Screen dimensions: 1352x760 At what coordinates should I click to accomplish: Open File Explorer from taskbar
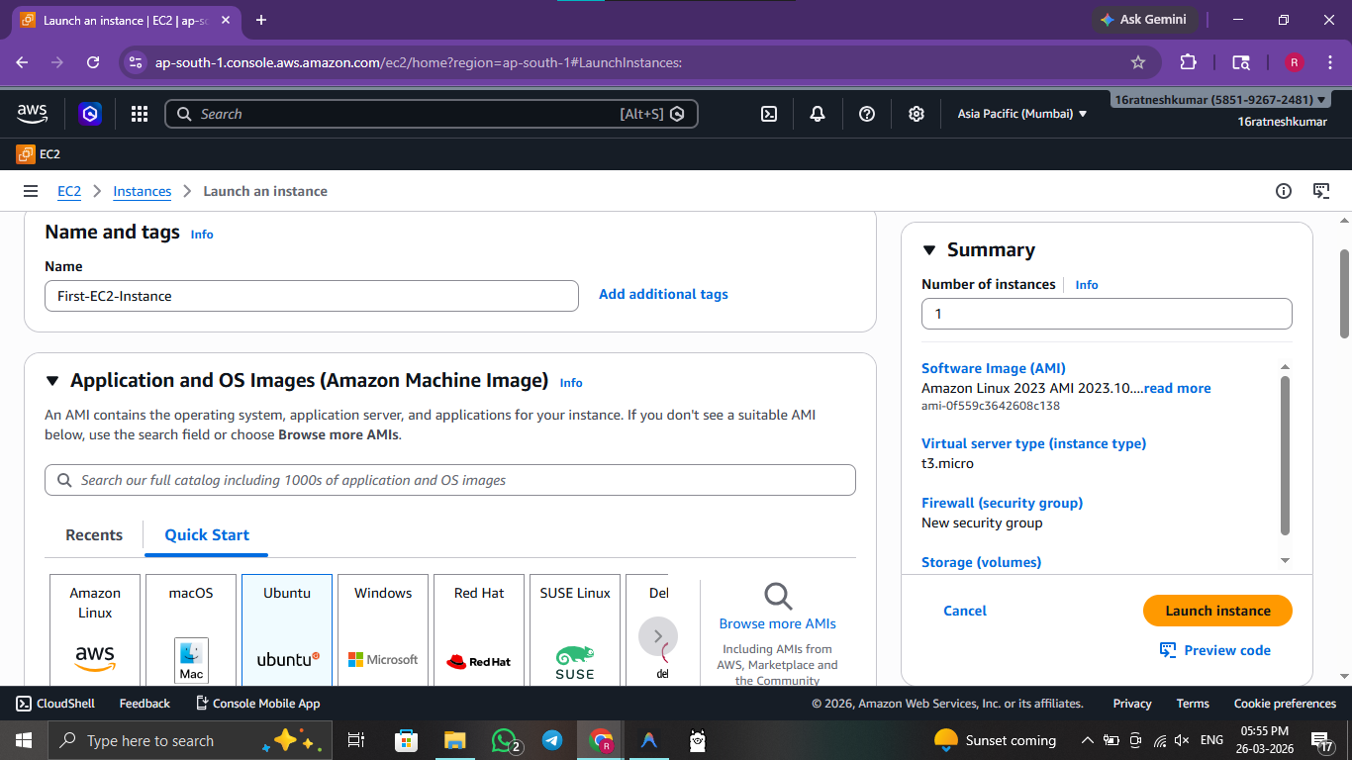[x=454, y=740]
